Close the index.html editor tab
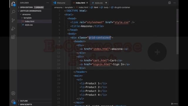The width and height of the screenshot is (188, 106). (87, 3)
